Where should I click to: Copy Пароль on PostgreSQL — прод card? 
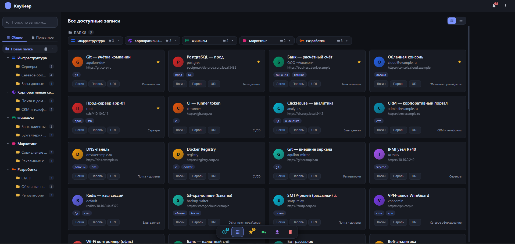coord(198,84)
